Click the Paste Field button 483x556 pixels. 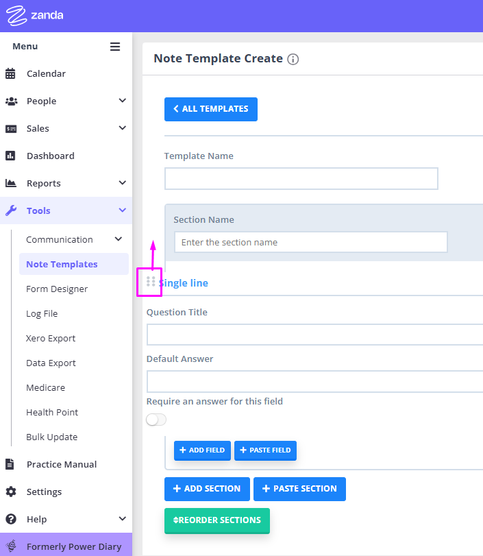click(265, 450)
